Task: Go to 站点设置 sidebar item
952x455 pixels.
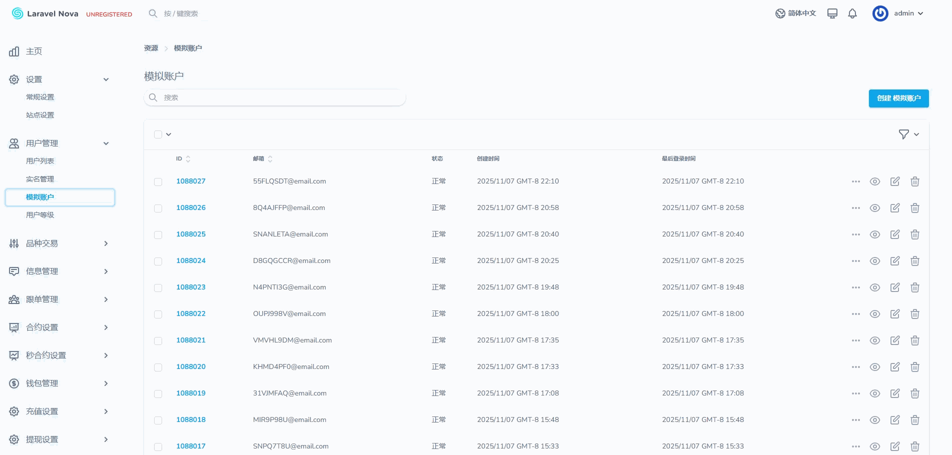Action: (x=40, y=115)
